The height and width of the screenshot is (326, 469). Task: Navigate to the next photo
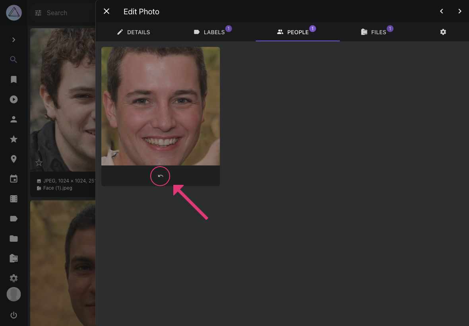460,11
